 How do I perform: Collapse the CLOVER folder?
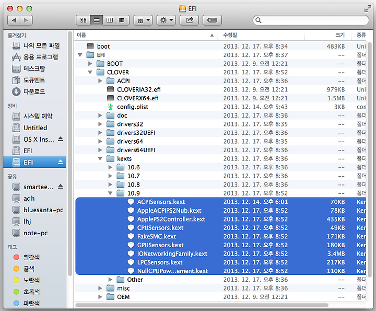click(90, 72)
